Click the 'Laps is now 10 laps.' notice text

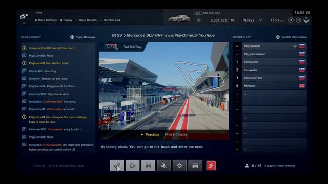coord(42,122)
